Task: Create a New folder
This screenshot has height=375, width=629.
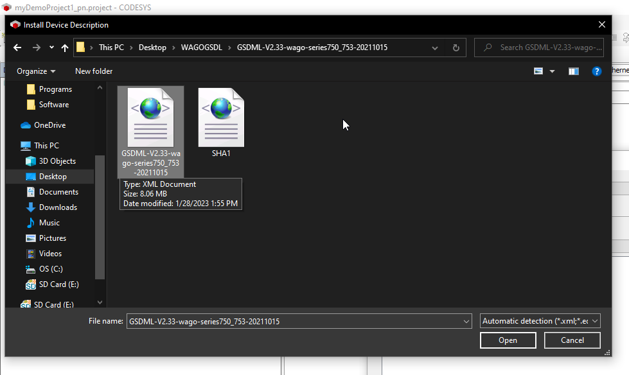Action: point(94,71)
